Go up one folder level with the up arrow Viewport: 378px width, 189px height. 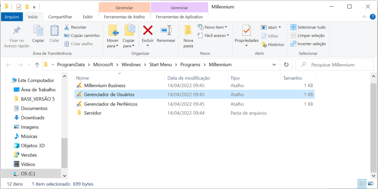point(37,65)
